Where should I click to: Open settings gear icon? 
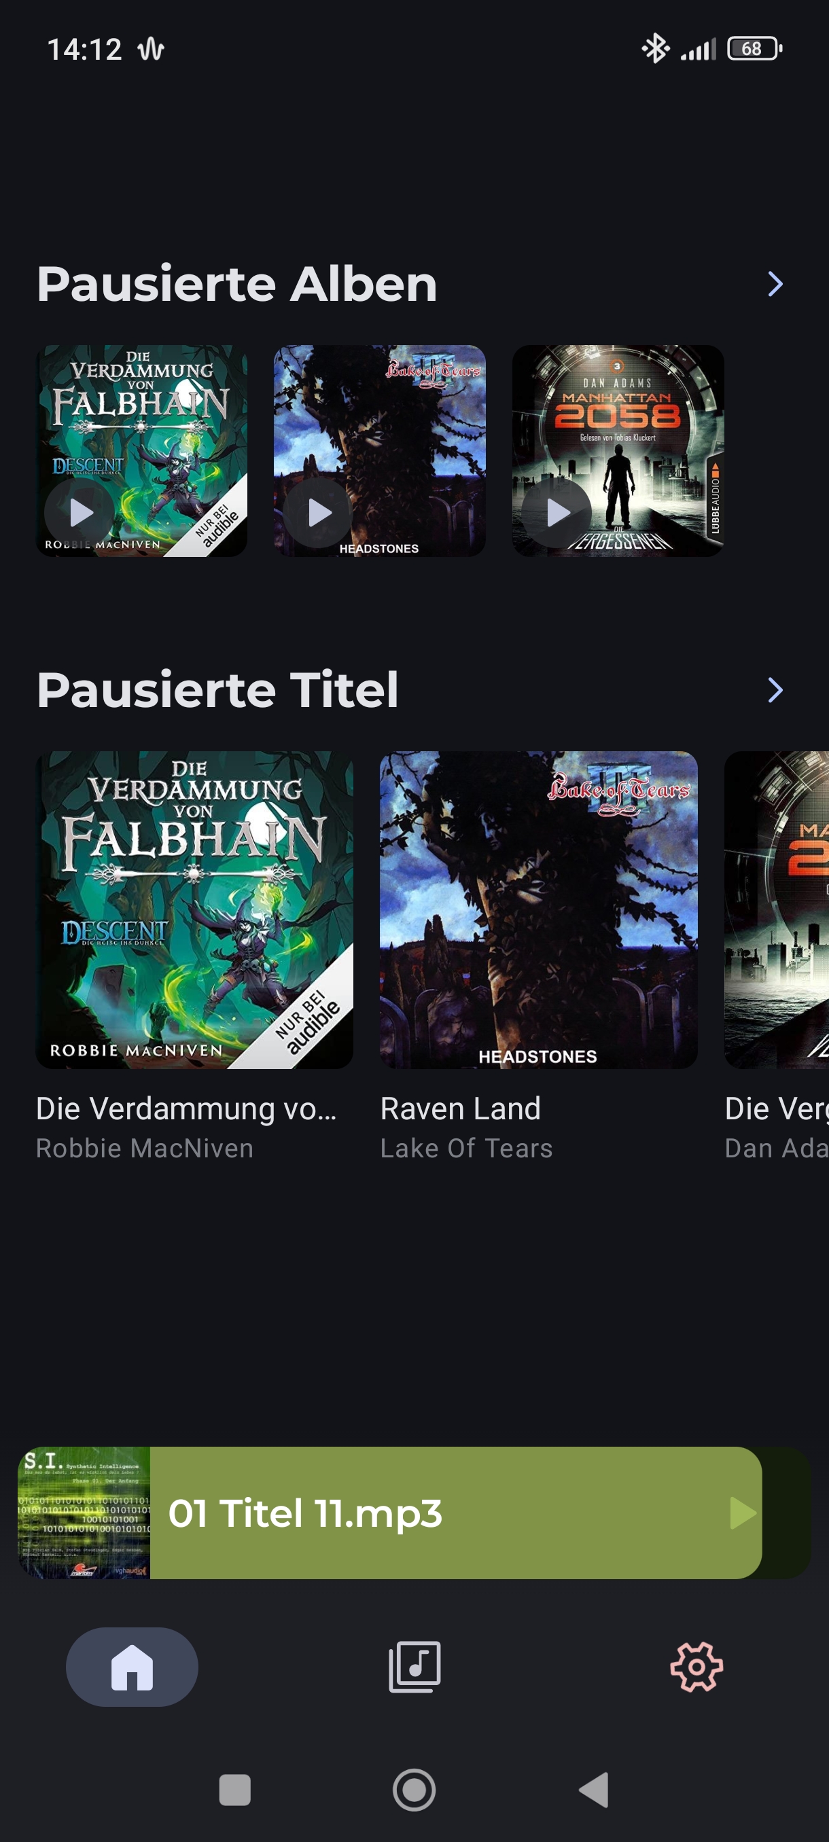[696, 1667]
